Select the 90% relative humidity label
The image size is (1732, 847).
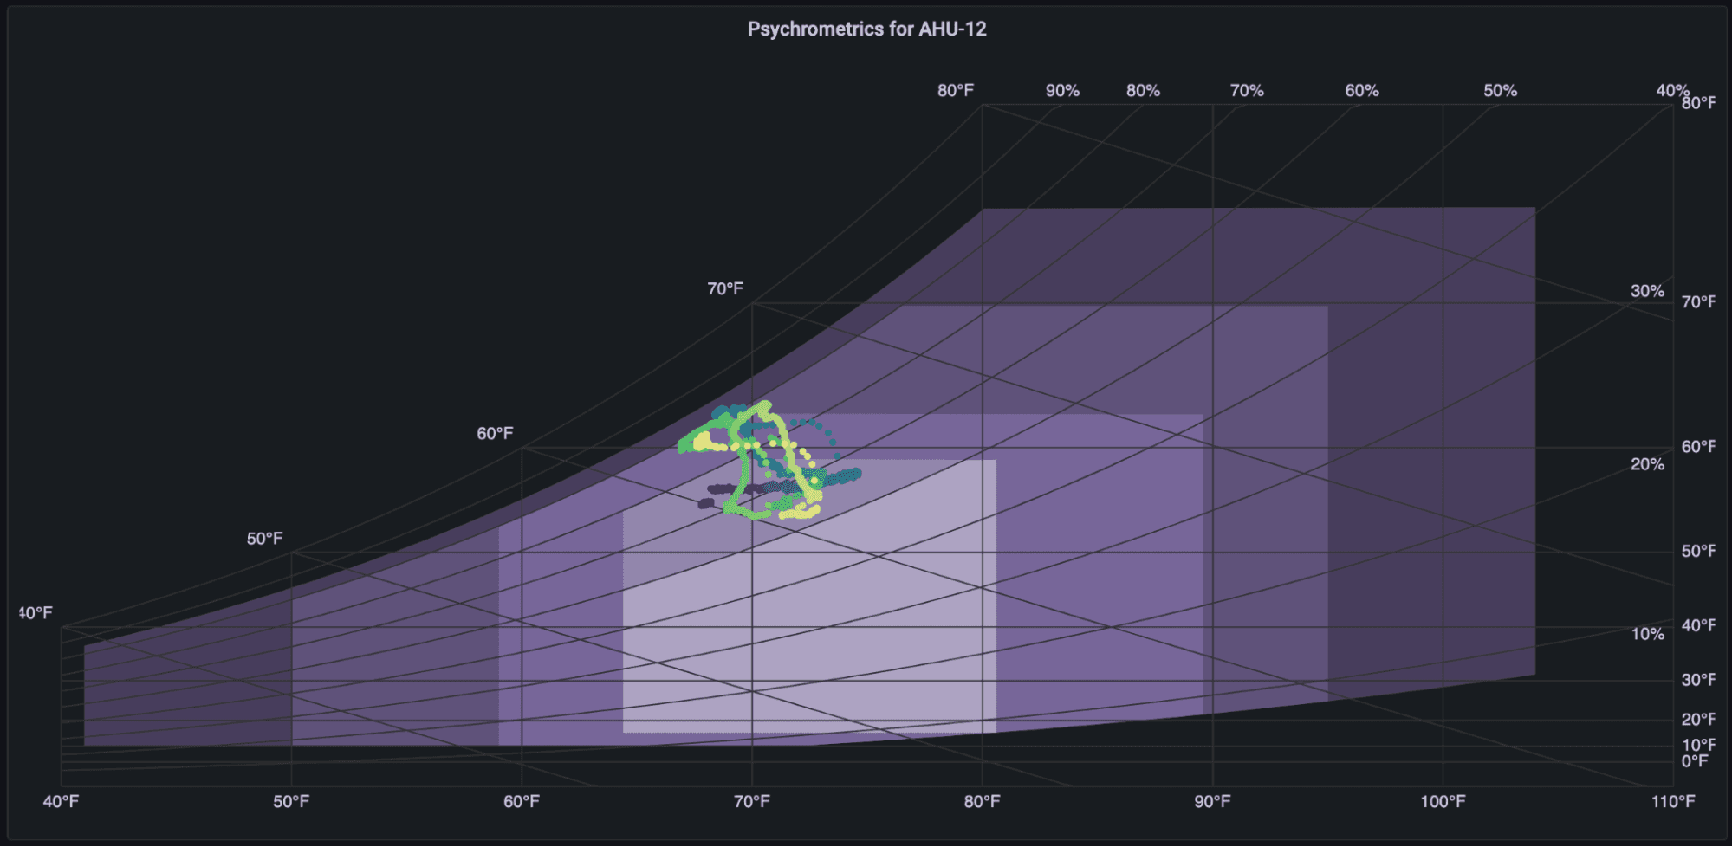pos(1061,89)
